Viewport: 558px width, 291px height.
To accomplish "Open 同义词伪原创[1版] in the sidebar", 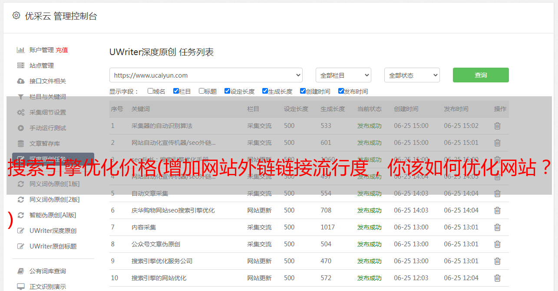I will pos(54,184).
